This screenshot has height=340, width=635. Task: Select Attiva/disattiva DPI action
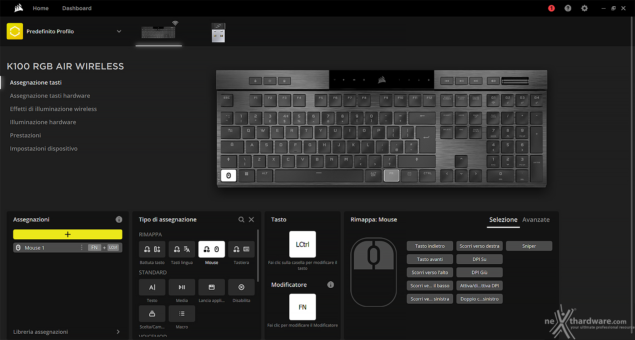point(479,286)
